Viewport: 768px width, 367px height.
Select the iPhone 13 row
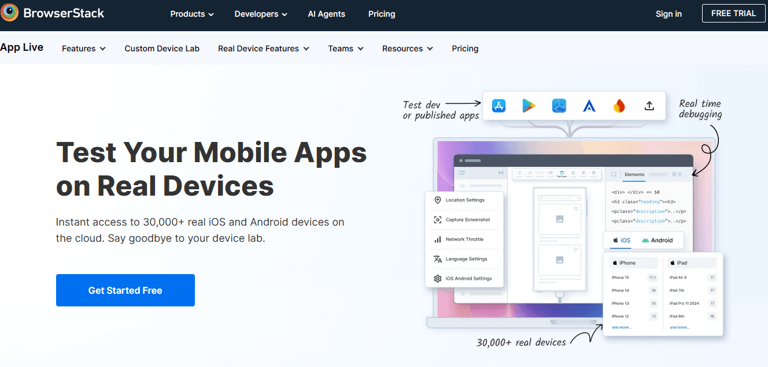pyautogui.click(x=634, y=304)
